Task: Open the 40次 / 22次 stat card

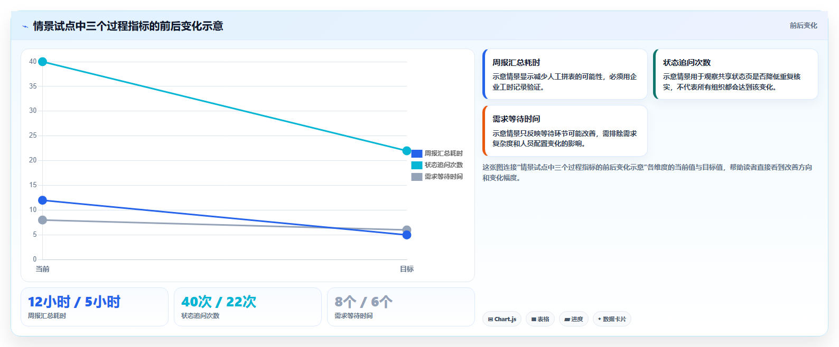Action: coord(248,307)
